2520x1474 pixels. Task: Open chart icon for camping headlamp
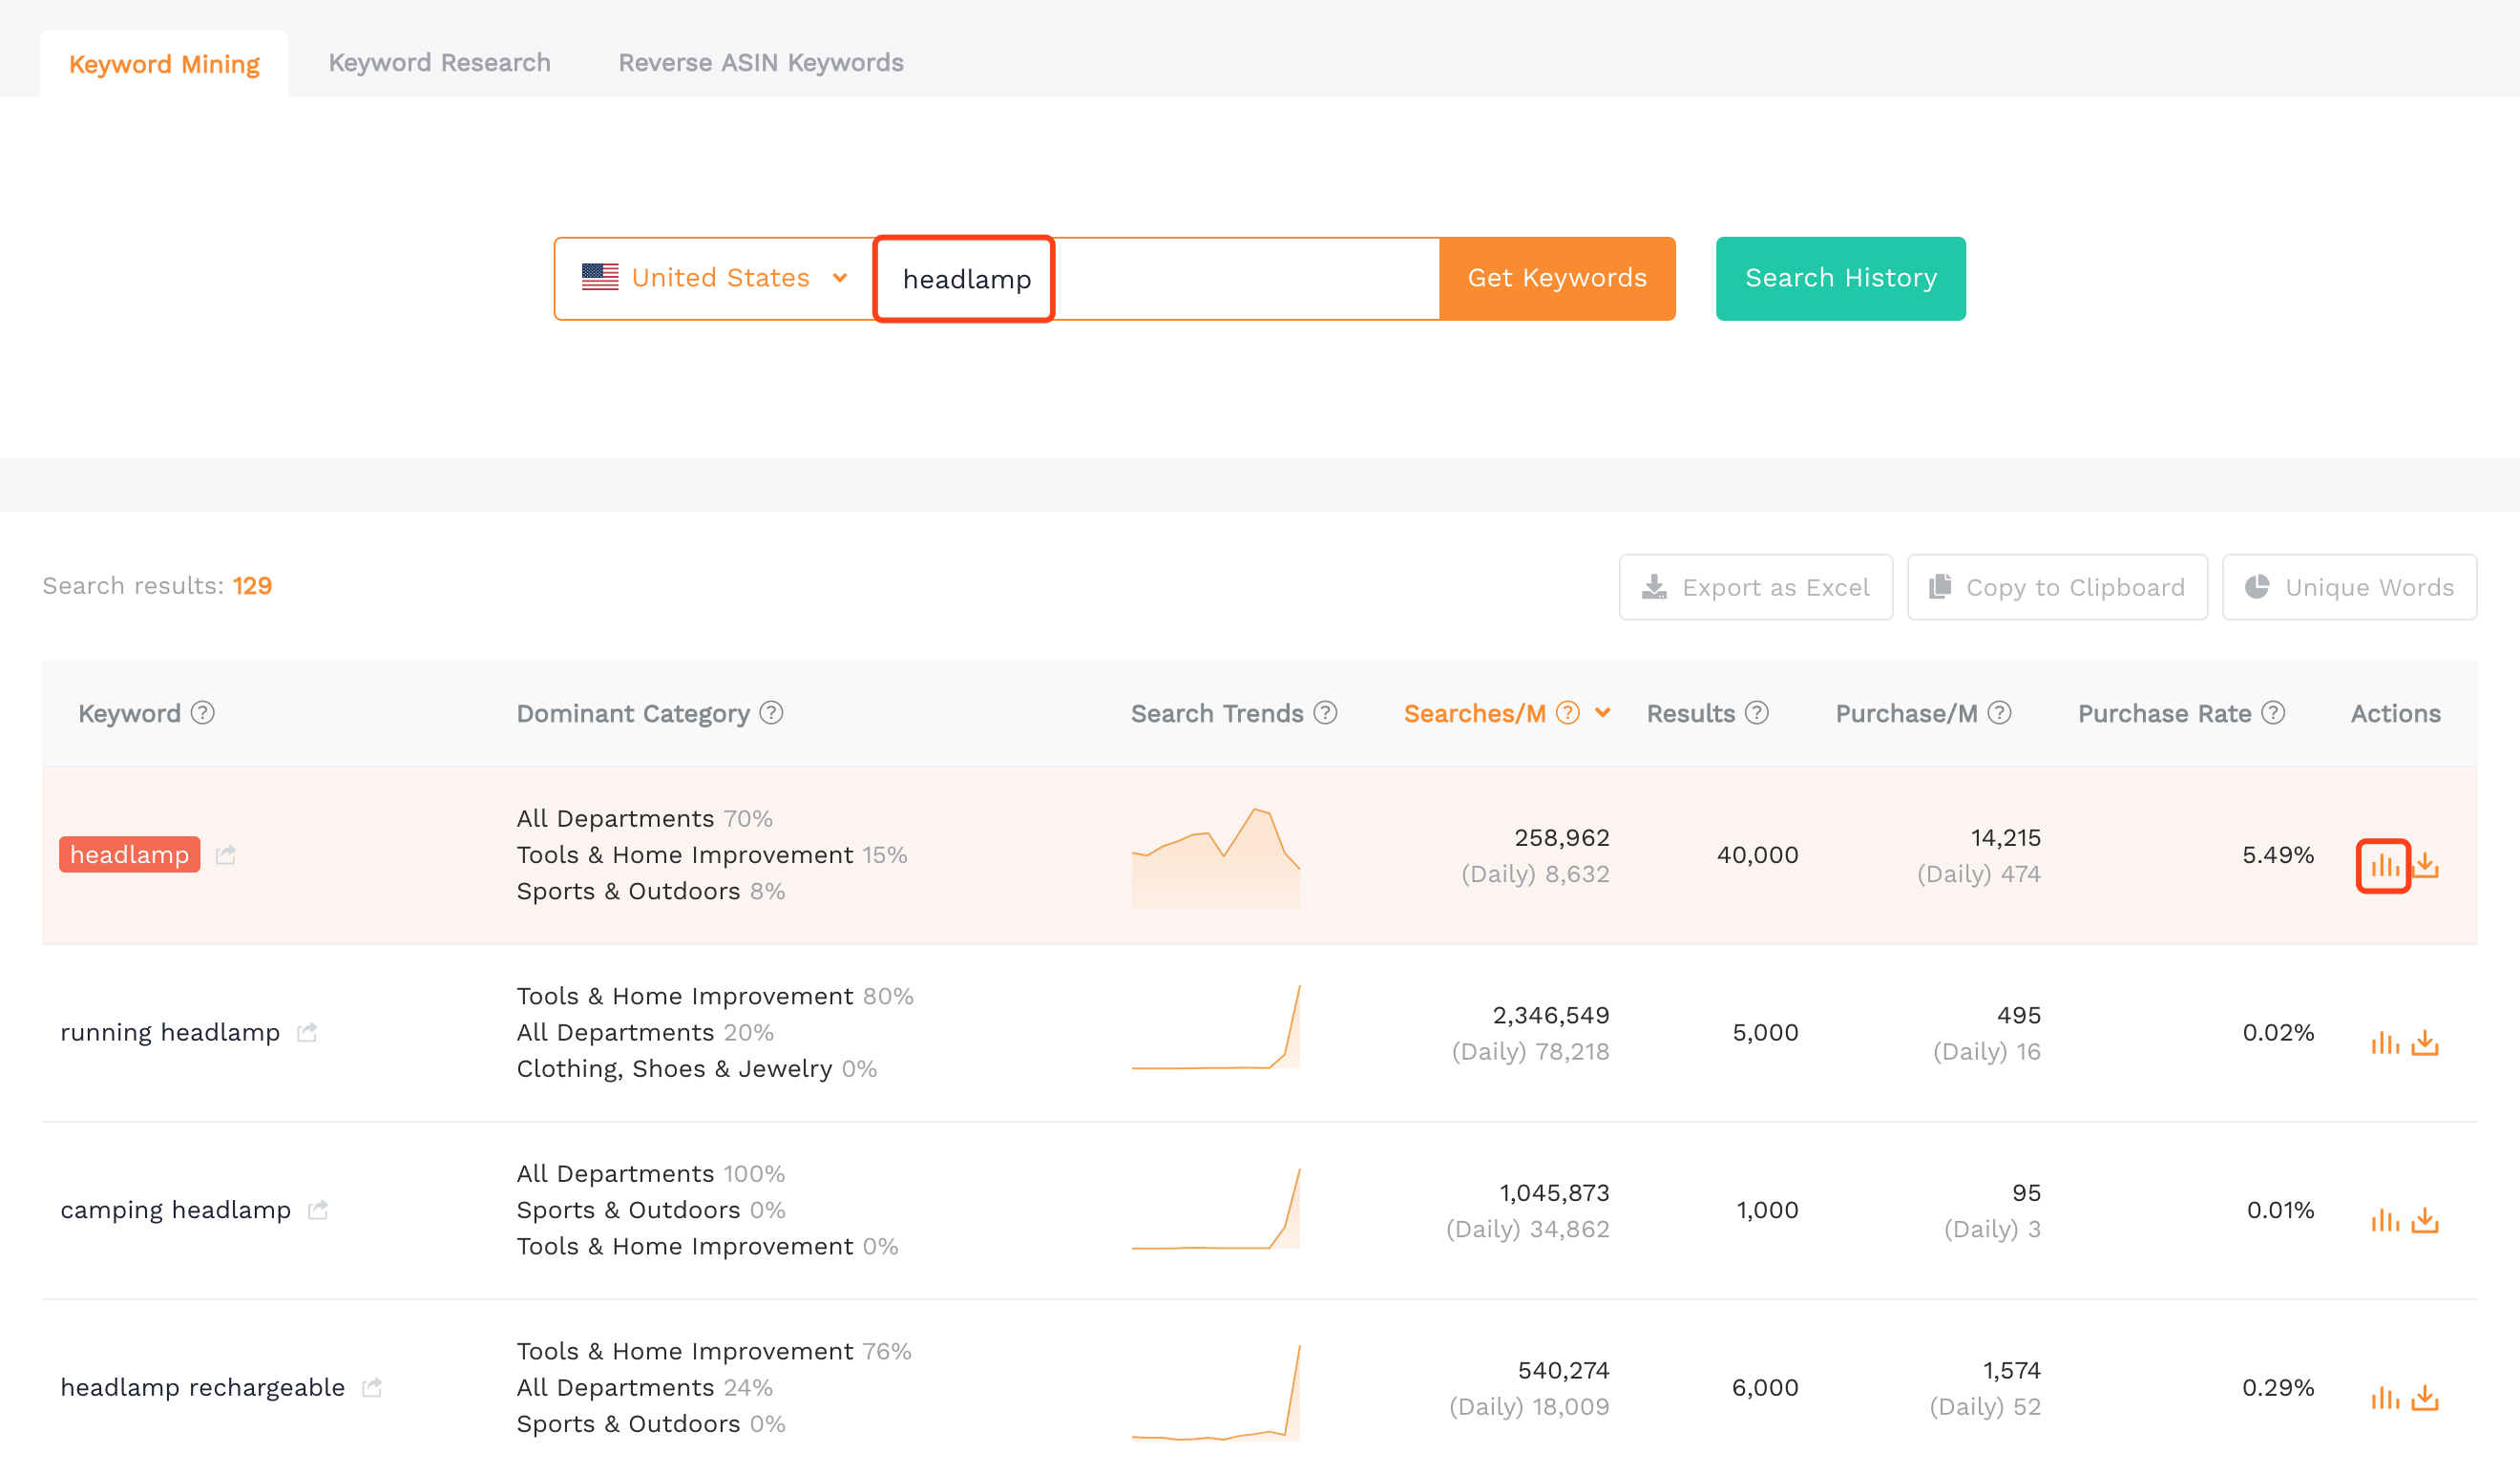(2384, 1221)
